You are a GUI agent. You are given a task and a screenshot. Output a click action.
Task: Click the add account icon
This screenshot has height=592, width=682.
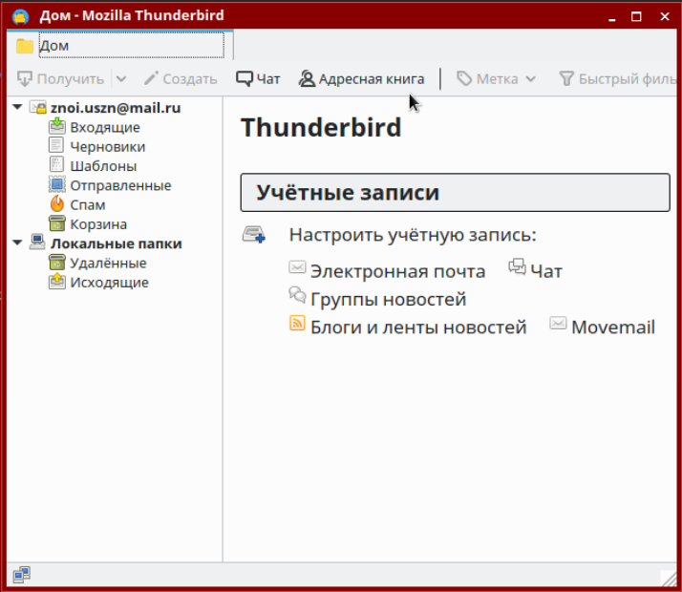254,234
